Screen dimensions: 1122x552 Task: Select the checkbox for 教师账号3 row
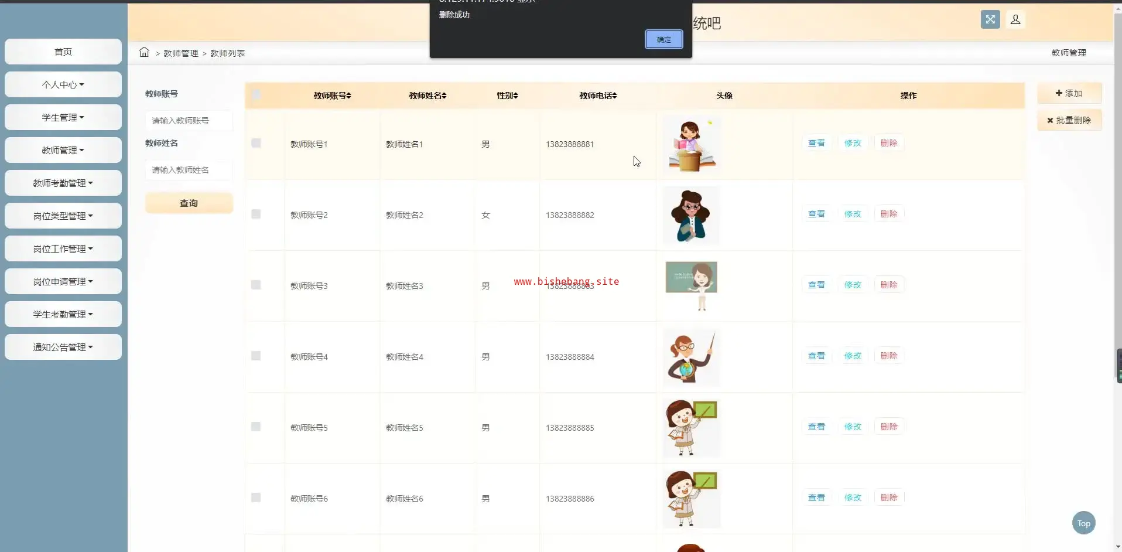[256, 285]
